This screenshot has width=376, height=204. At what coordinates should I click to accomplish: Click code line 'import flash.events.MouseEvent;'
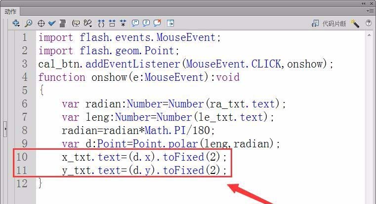[x=129, y=37]
